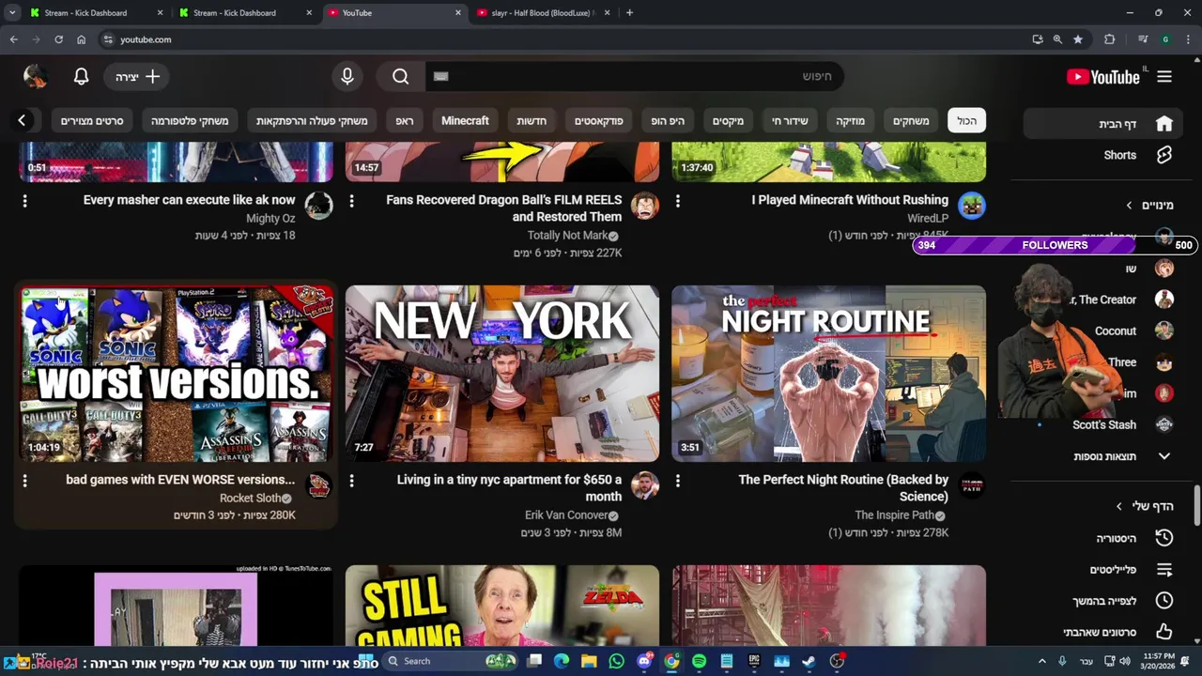Click the magnifier search button

click(401, 77)
